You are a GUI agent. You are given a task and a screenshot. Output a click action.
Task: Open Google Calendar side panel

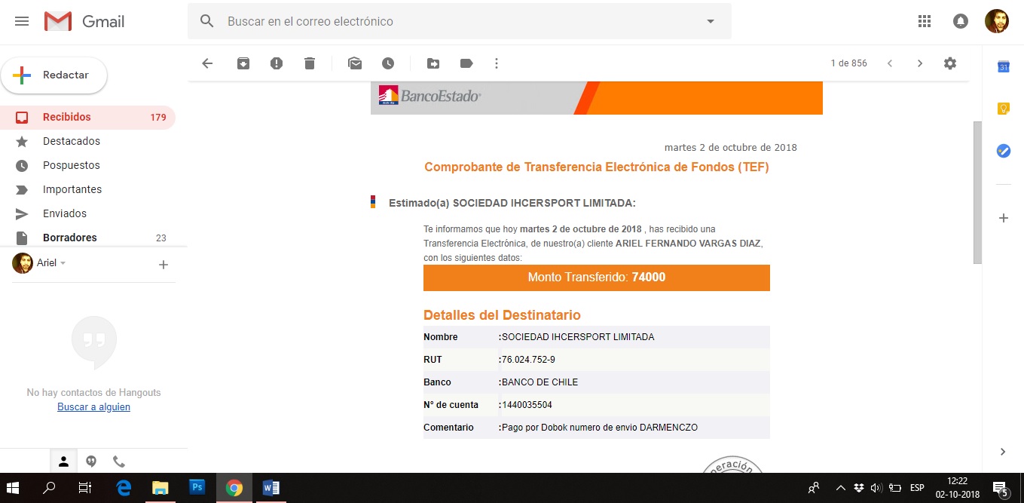pyautogui.click(x=1003, y=66)
